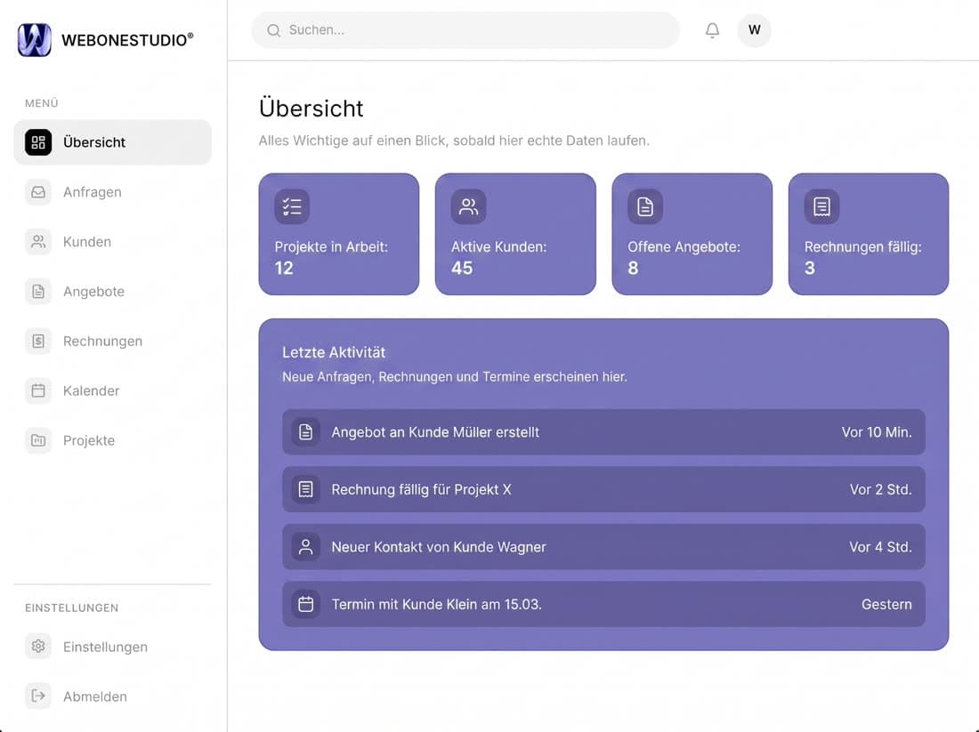Open the Projekte in Arbeit: 12 card
Image resolution: width=979 pixels, height=732 pixels.
[339, 234]
